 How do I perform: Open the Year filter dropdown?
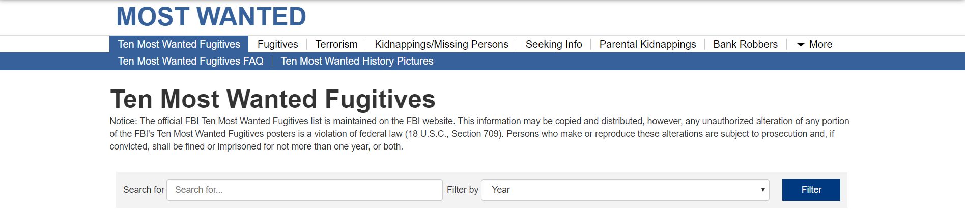coord(625,190)
